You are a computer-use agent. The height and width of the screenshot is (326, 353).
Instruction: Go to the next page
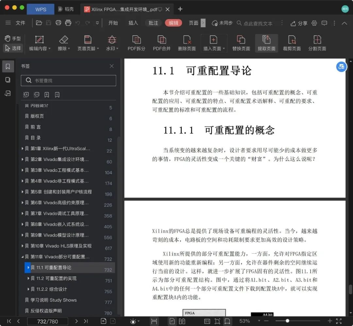[x=76, y=321]
